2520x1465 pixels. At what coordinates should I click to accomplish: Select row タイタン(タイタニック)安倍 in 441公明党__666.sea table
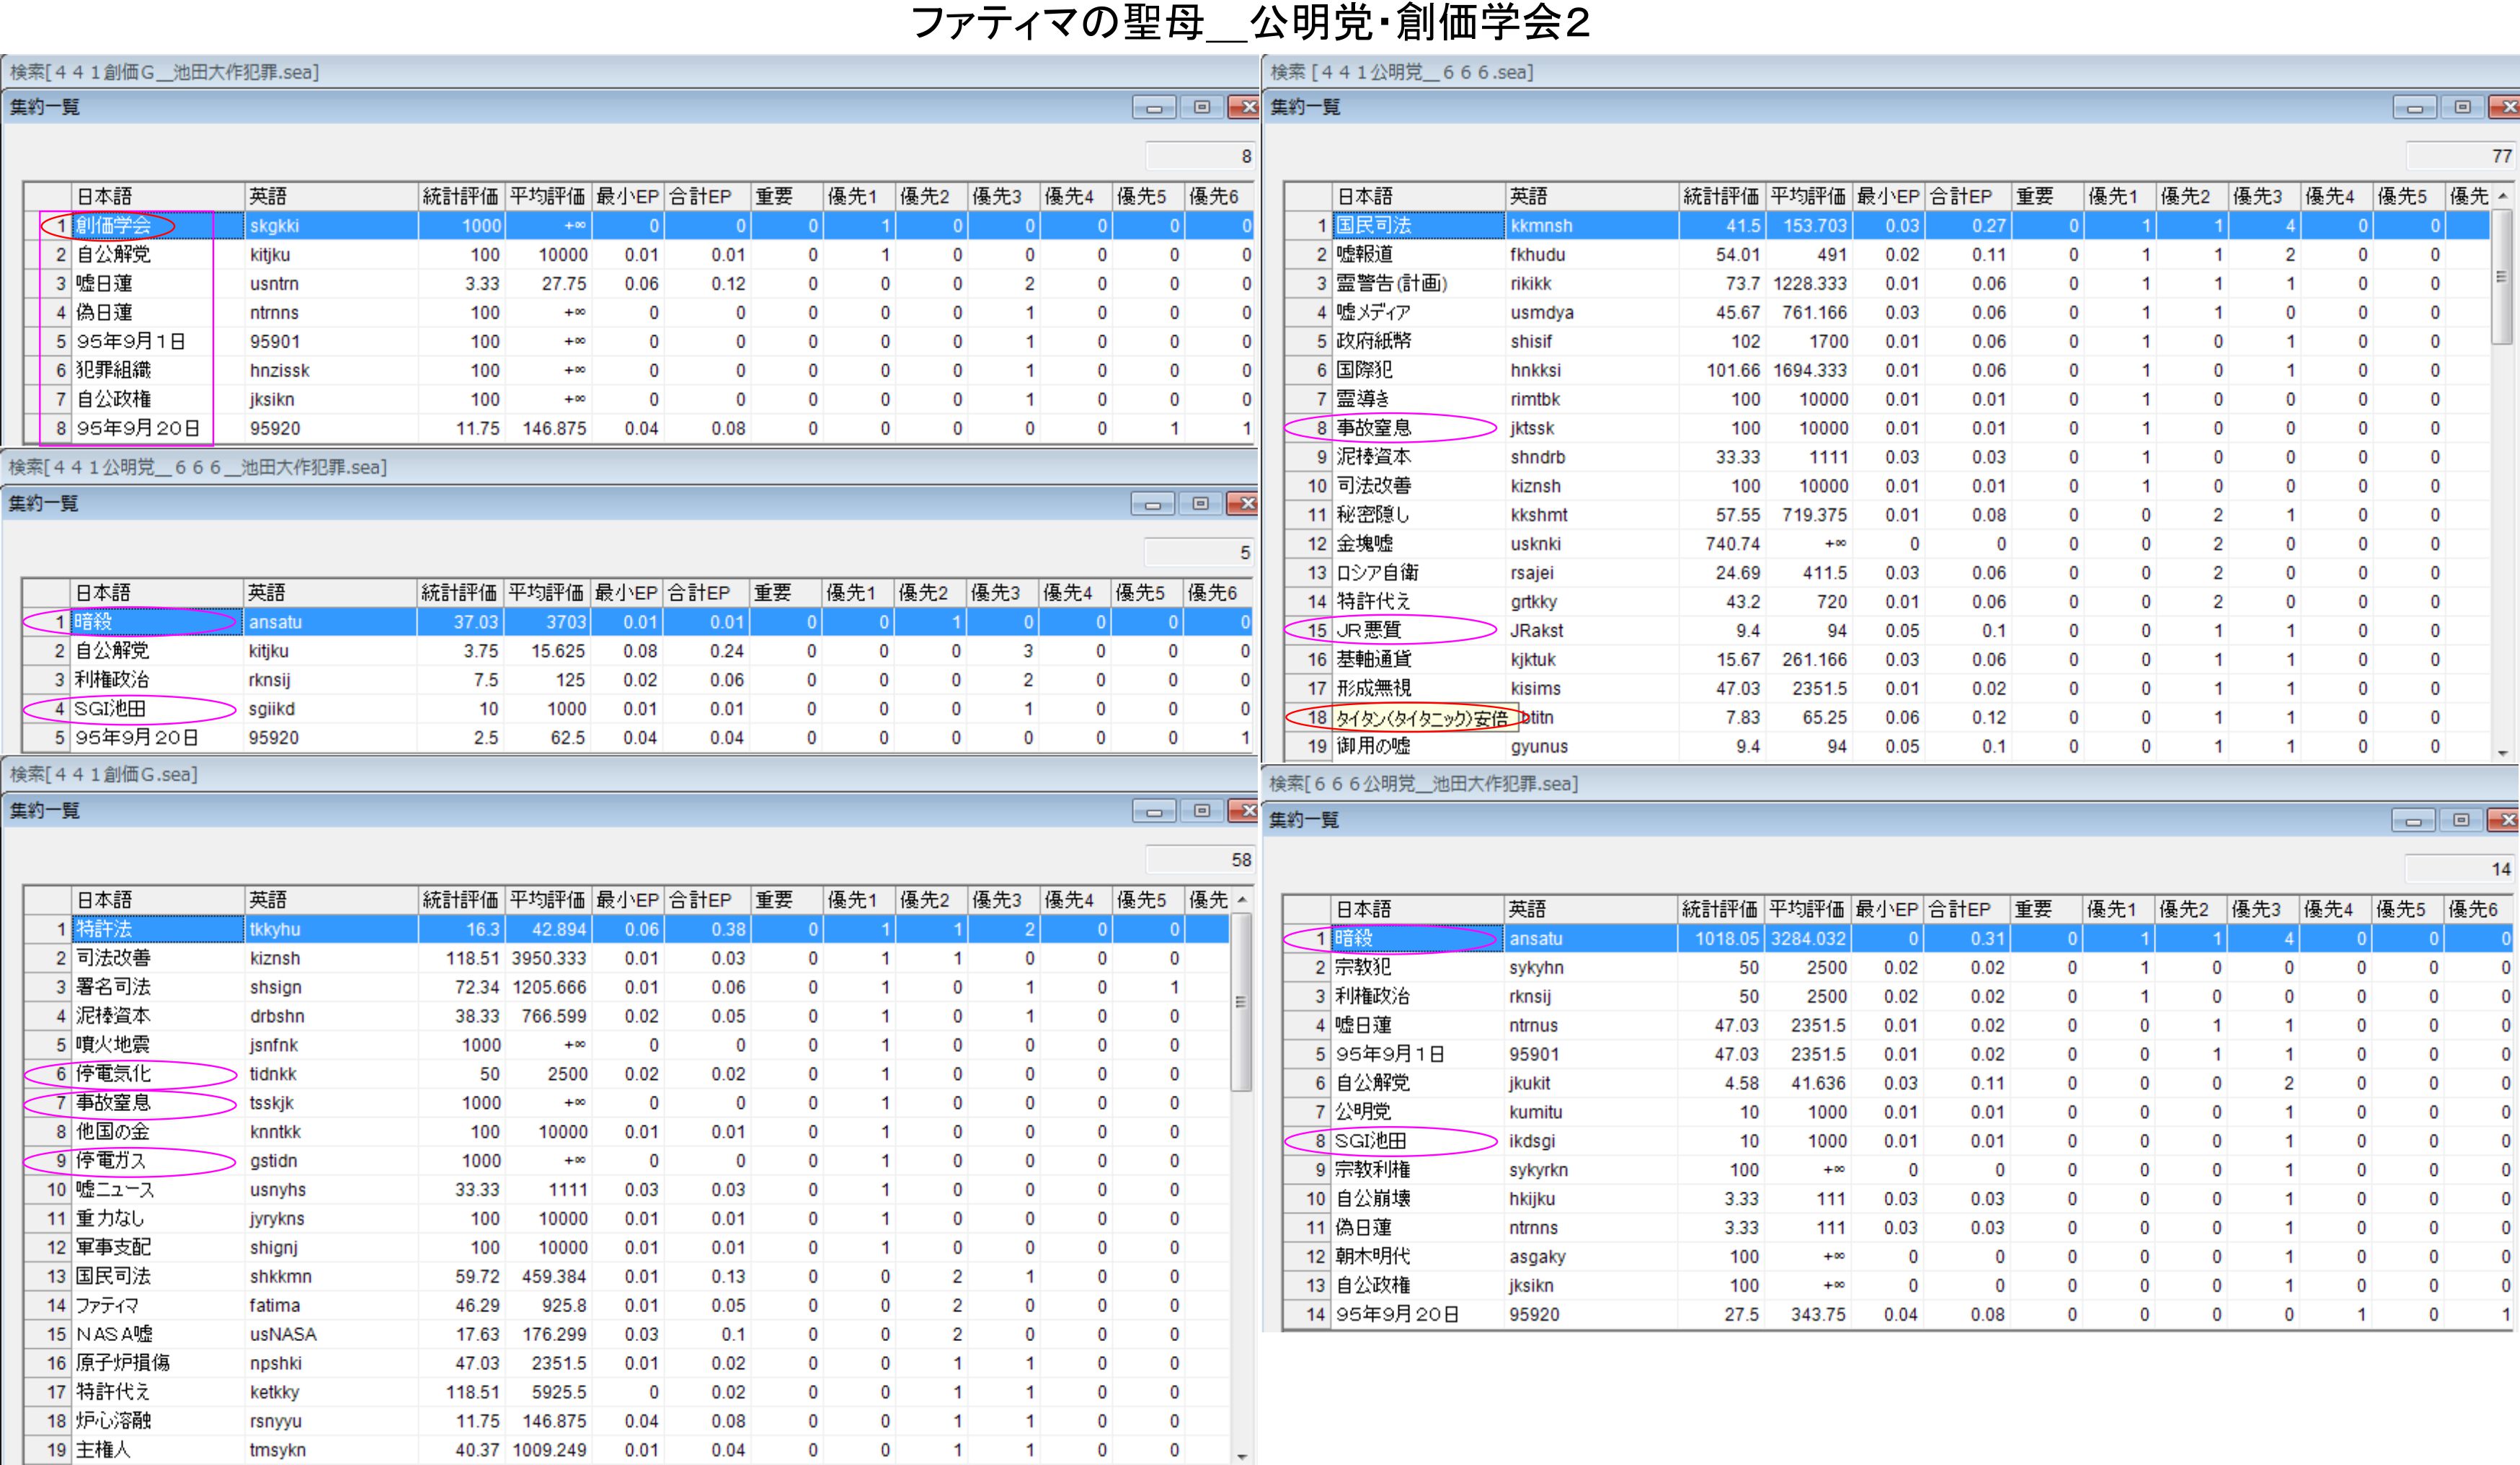(1420, 718)
